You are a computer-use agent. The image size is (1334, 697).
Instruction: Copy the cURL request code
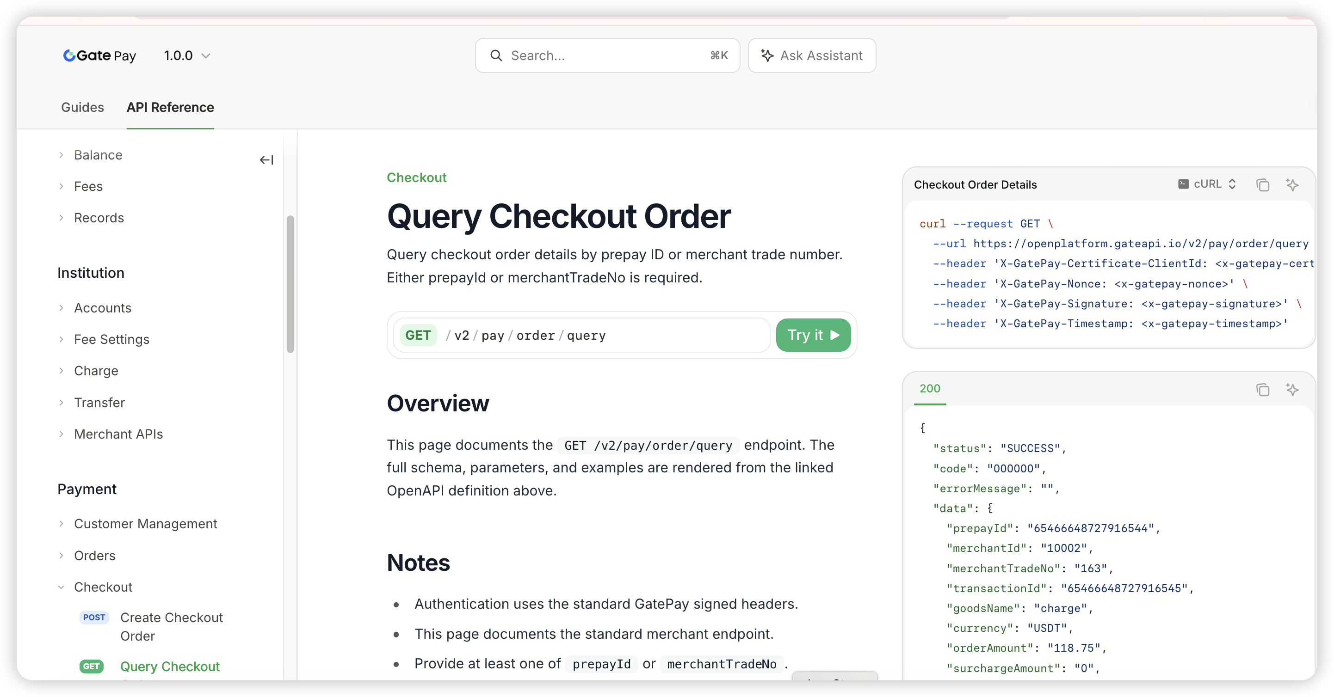coord(1263,185)
